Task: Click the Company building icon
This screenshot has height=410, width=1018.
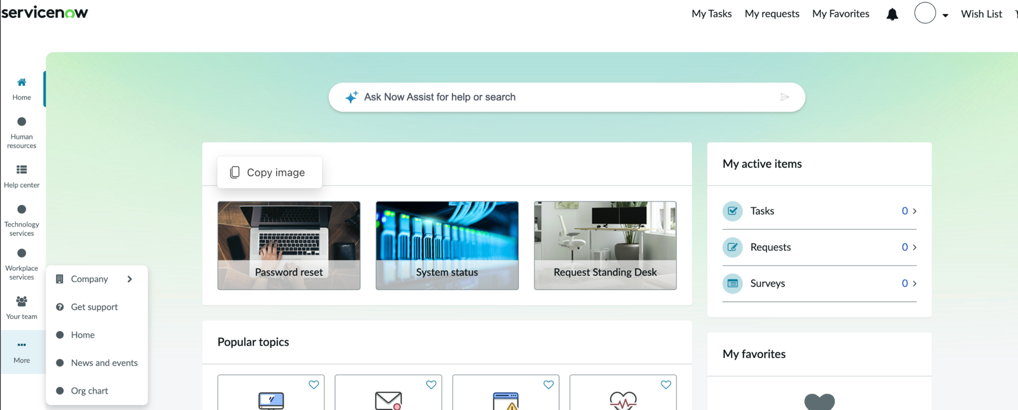Action: (60, 279)
